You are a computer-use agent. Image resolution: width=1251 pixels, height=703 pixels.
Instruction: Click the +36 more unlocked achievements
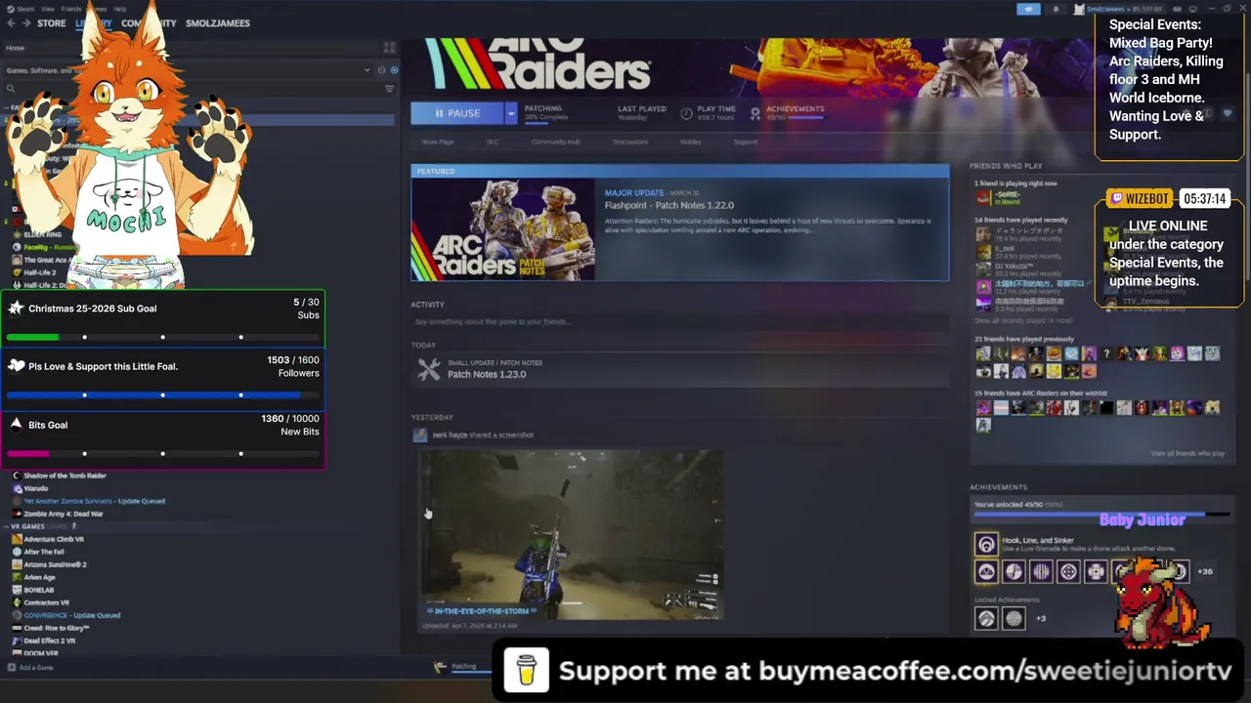click(1205, 571)
